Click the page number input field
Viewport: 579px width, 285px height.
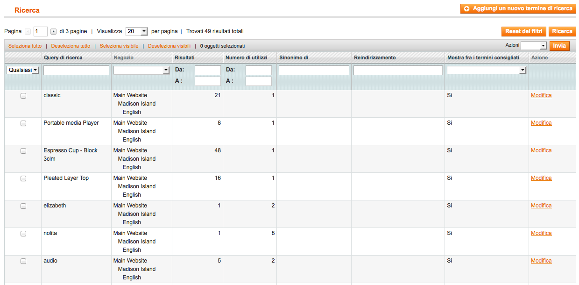[x=41, y=32]
